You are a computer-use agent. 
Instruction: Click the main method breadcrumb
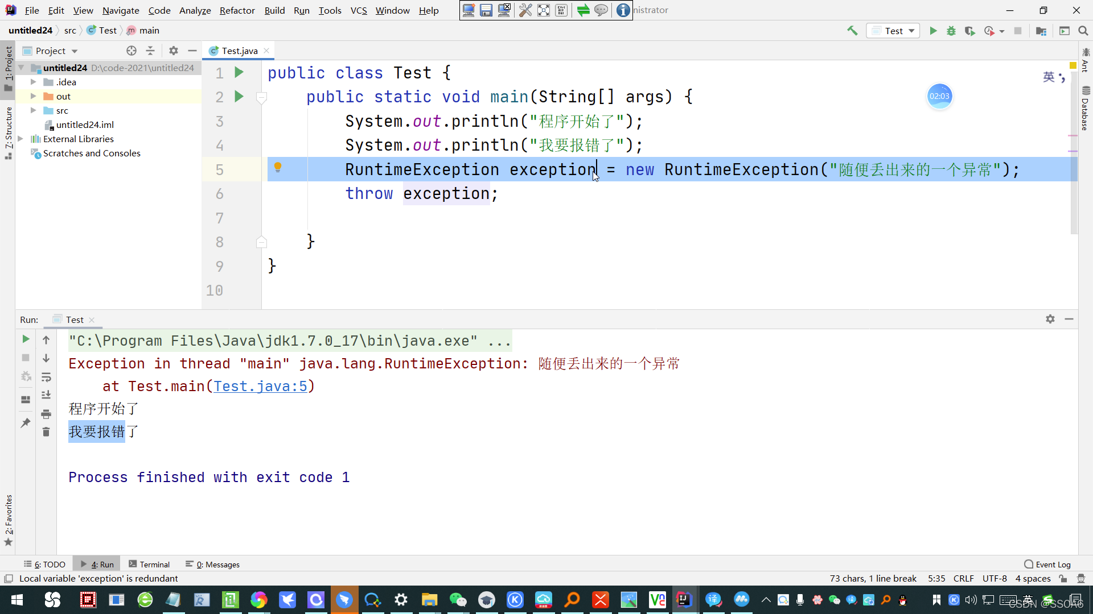(143, 30)
